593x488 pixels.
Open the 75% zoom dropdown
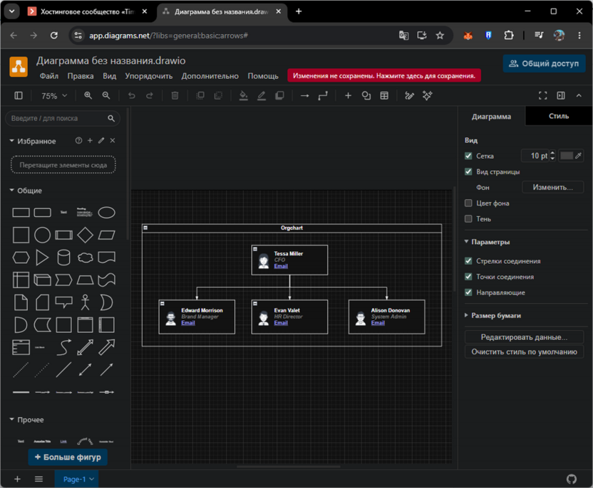tap(54, 96)
